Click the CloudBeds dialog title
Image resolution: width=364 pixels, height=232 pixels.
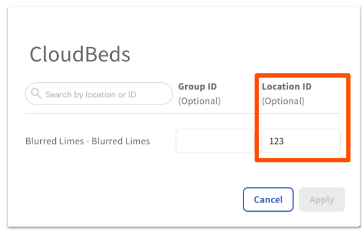click(80, 55)
